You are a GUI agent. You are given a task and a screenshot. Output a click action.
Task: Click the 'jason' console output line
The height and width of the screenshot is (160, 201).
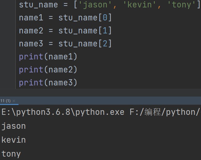pos(14,126)
